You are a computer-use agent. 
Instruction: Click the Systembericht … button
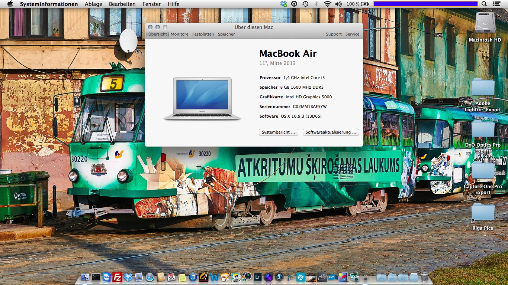point(279,132)
